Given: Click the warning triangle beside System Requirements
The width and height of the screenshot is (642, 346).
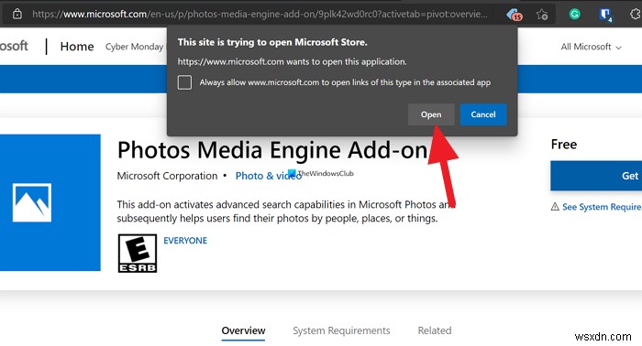Looking at the screenshot, I should click(555, 207).
